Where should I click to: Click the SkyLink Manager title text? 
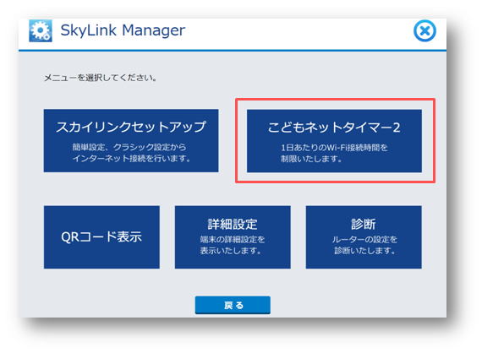[123, 30]
